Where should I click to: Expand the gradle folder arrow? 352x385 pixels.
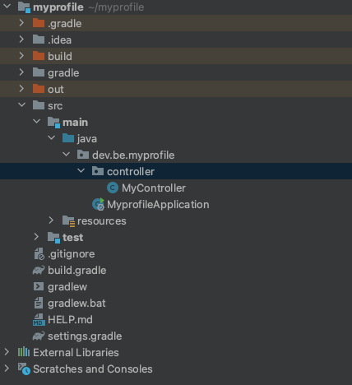21,72
